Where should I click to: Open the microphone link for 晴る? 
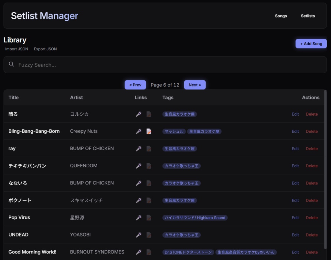coord(139,114)
